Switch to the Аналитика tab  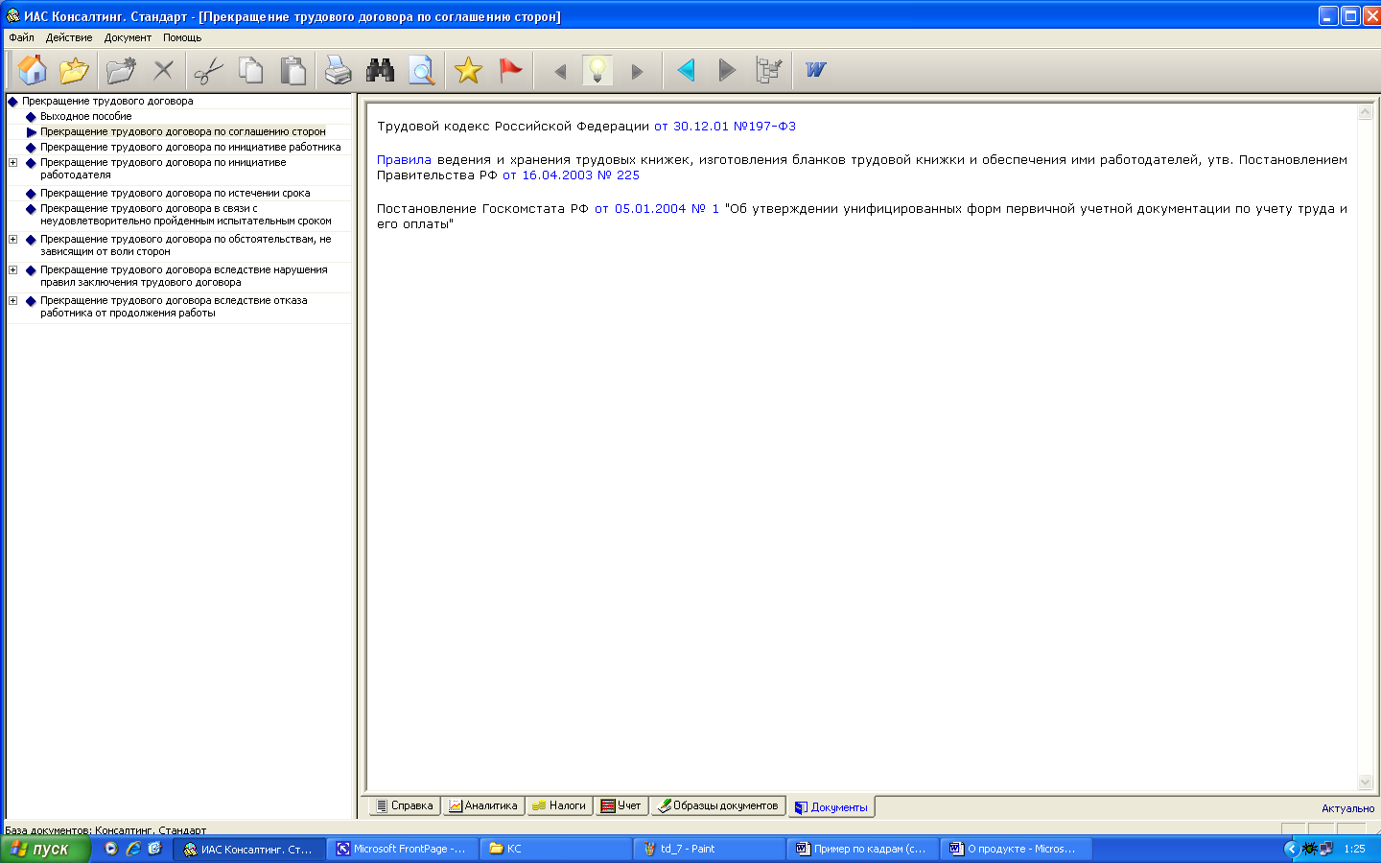pyautogui.click(x=483, y=805)
